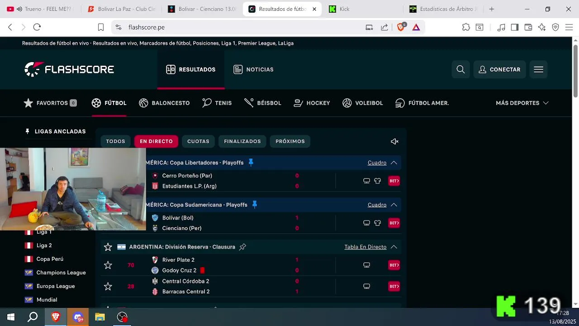Open new browser tab plus button

[492, 9]
